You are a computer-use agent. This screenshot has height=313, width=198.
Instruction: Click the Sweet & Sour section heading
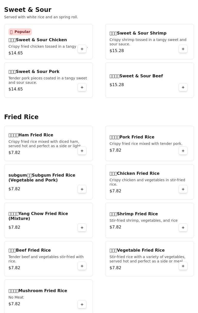pyautogui.click(x=28, y=10)
